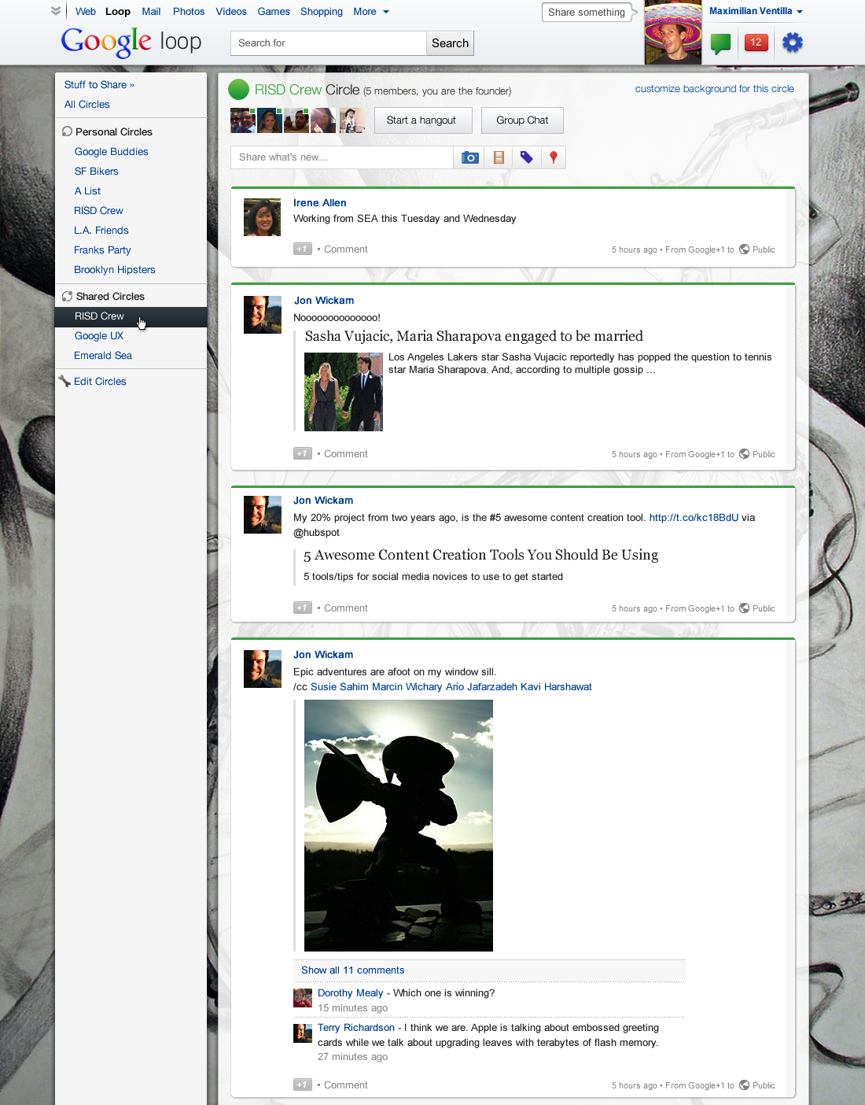Image resolution: width=865 pixels, height=1105 pixels.
Task: Click Comment on the Epic adventures post
Action: (346, 1085)
